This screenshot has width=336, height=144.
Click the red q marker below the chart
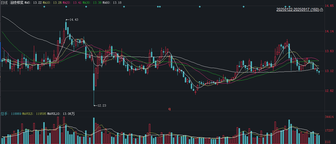[169, 109]
